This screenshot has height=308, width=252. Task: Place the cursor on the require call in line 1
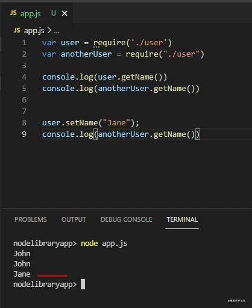pos(110,43)
